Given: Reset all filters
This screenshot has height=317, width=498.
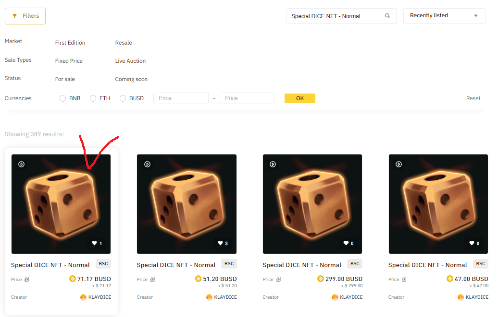Looking at the screenshot, I should pyautogui.click(x=473, y=98).
